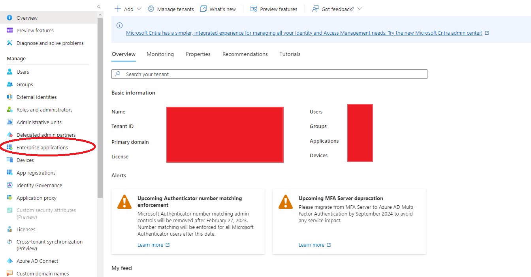This screenshot has width=531, height=277.
Task: Click the Diagnose and solve problems wrench icon
Action: 10,43
